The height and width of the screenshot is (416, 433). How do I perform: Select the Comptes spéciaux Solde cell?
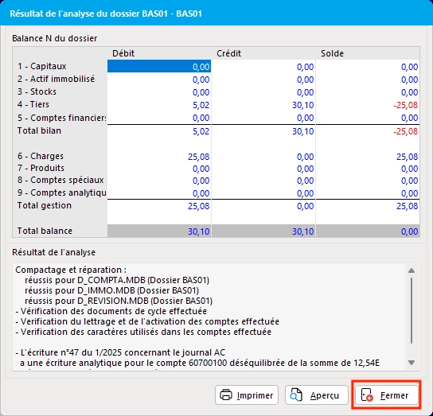point(368,181)
